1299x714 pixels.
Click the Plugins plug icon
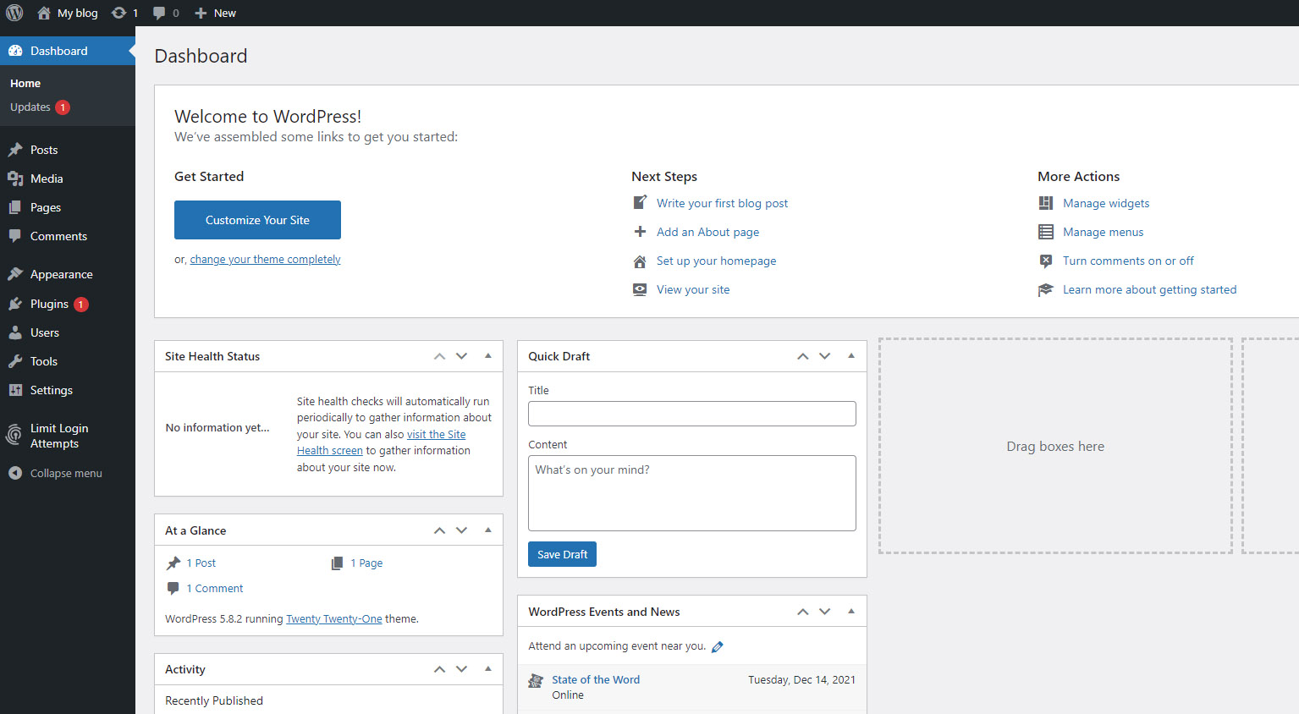(x=15, y=304)
